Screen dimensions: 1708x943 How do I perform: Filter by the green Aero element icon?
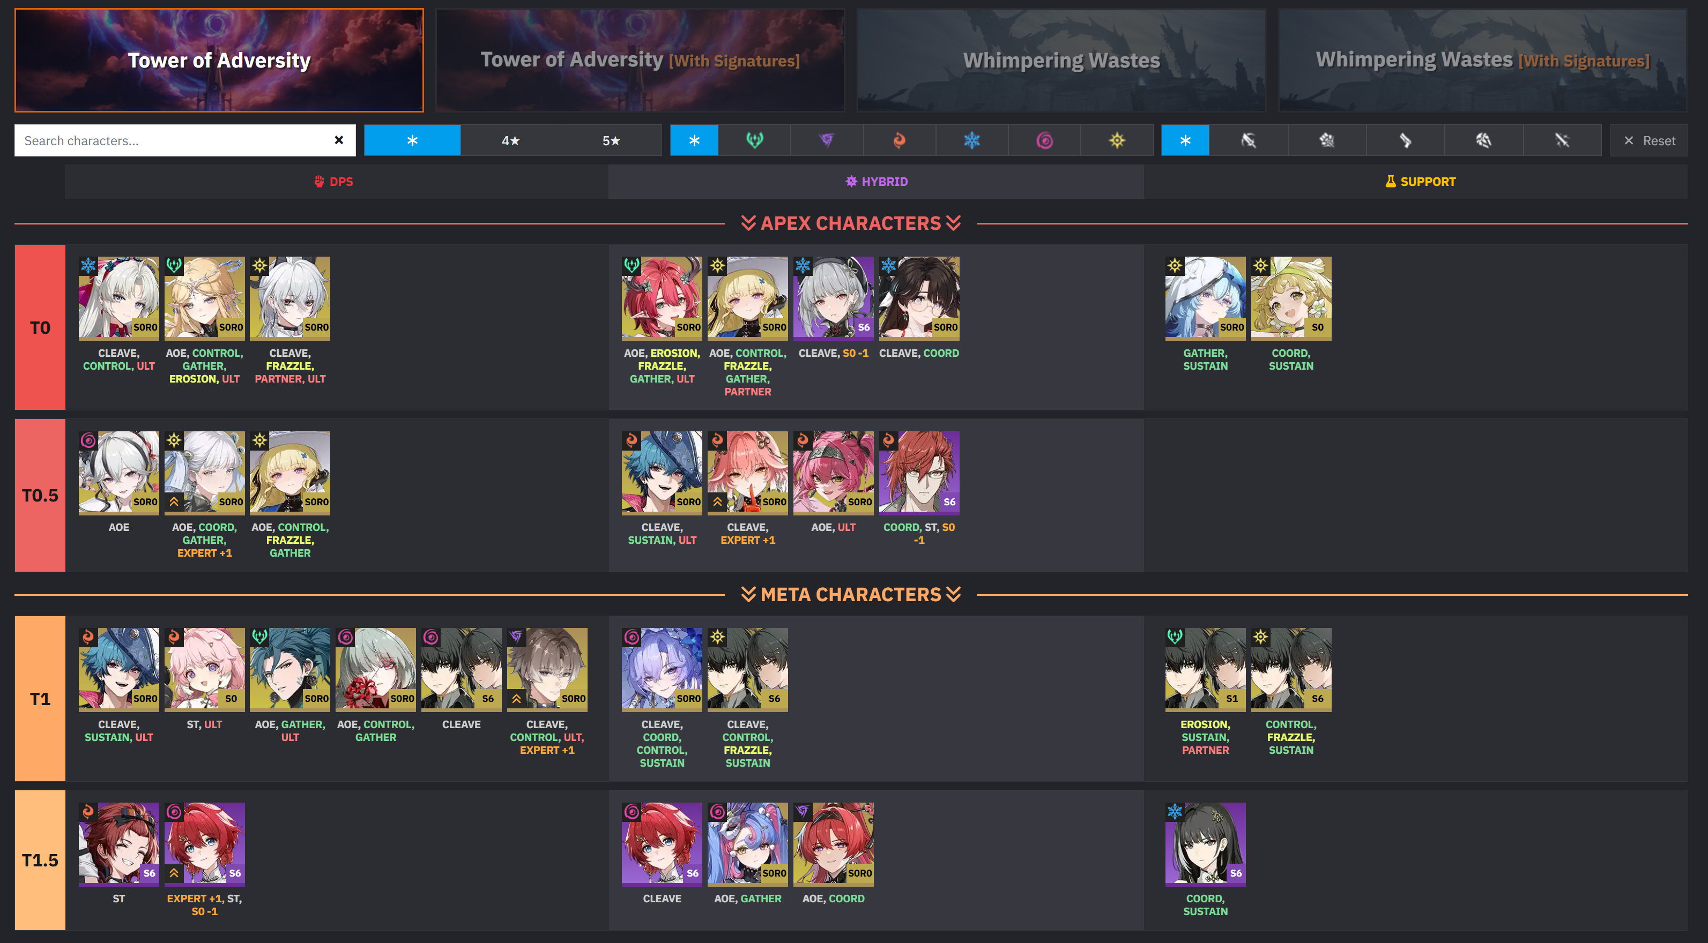point(754,140)
